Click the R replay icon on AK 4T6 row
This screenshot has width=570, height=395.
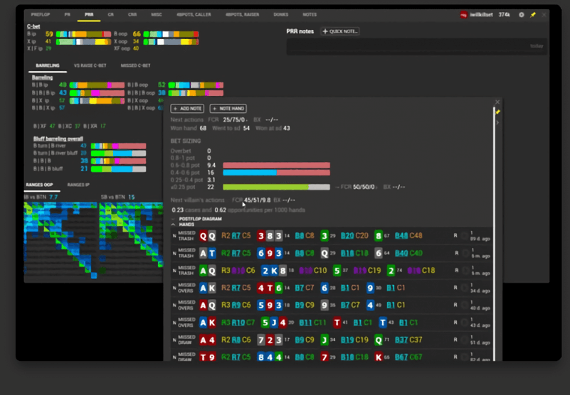click(455, 288)
